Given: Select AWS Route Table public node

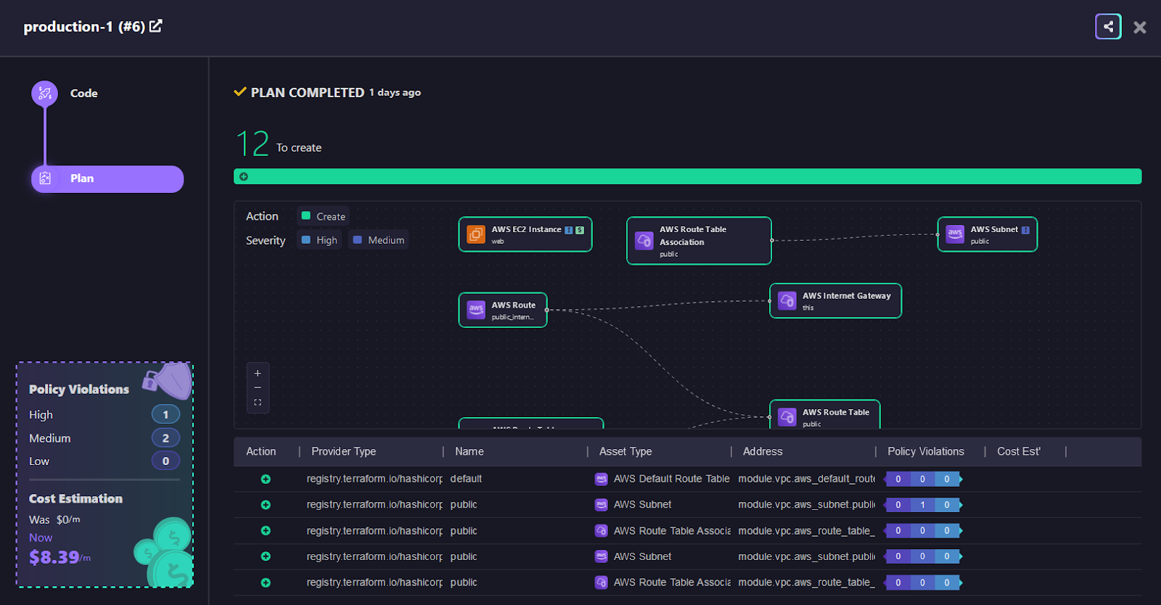Looking at the screenshot, I should 825,414.
